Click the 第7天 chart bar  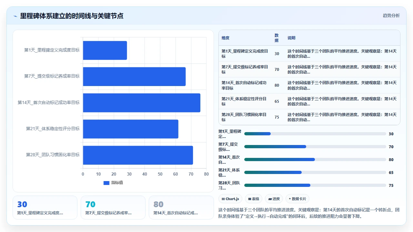pos(134,76)
